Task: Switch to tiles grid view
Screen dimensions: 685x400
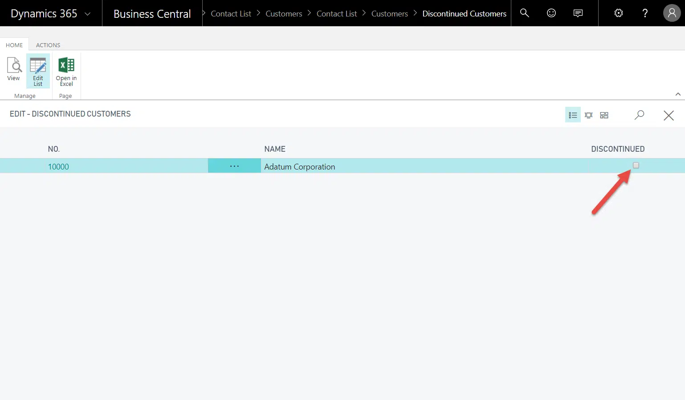Action: click(604, 115)
